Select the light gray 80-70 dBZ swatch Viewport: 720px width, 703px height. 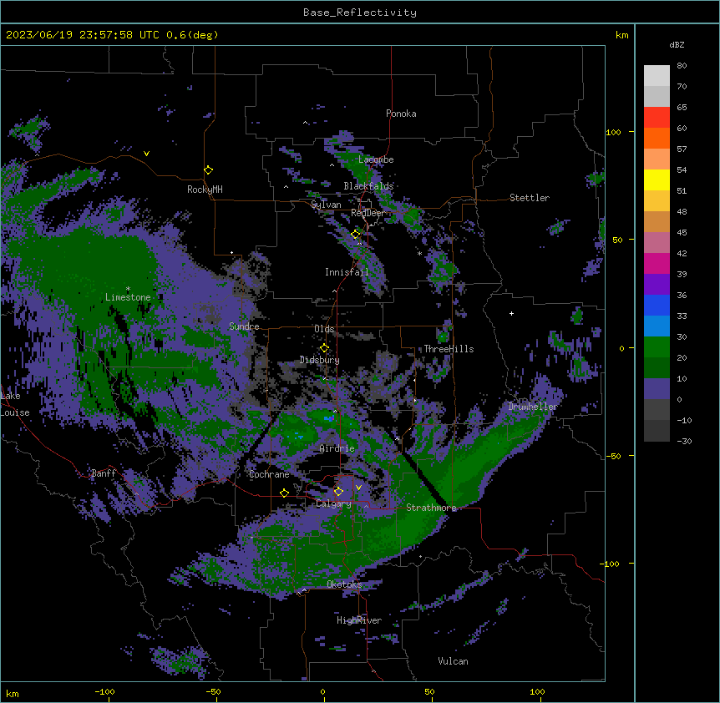(657, 76)
